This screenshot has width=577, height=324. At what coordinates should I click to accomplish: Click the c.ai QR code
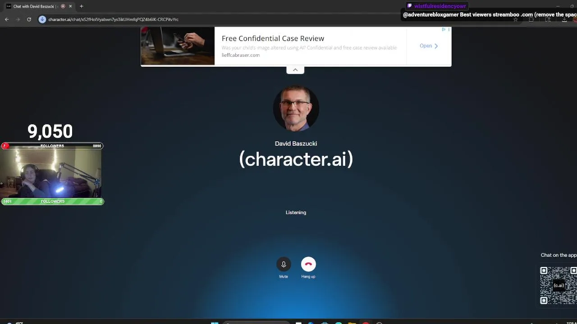tap(559, 285)
